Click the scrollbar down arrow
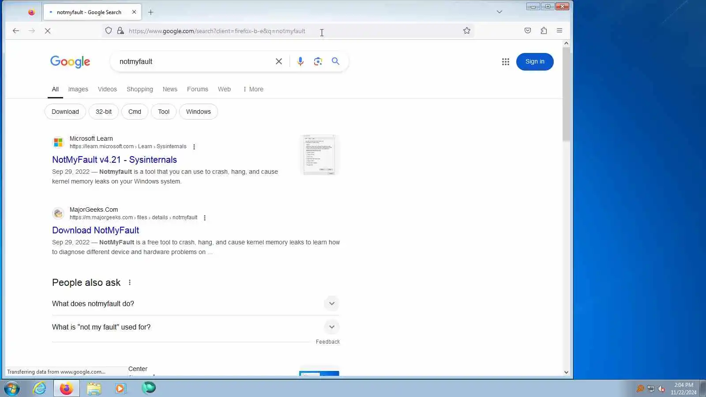This screenshot has width=706, height=397. (x=567, y=372)
